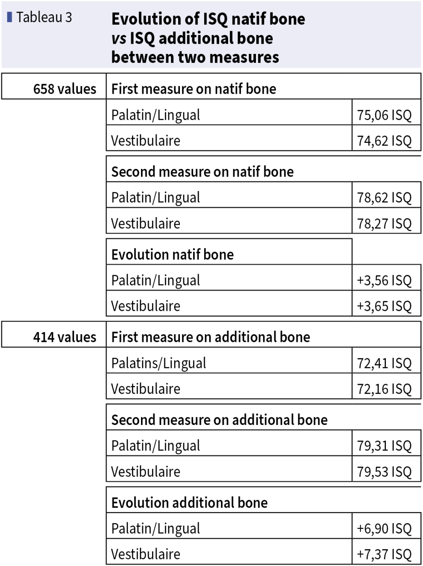Click the blue marker beside Tableau 3
Image resolution: width=423 pixels, height=566 pixels.
9,17
